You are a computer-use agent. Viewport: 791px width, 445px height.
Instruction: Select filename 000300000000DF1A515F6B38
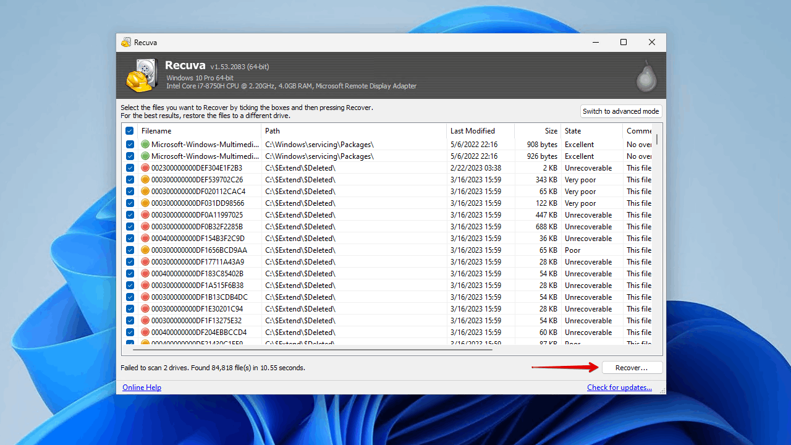click(x=197, y=286)
